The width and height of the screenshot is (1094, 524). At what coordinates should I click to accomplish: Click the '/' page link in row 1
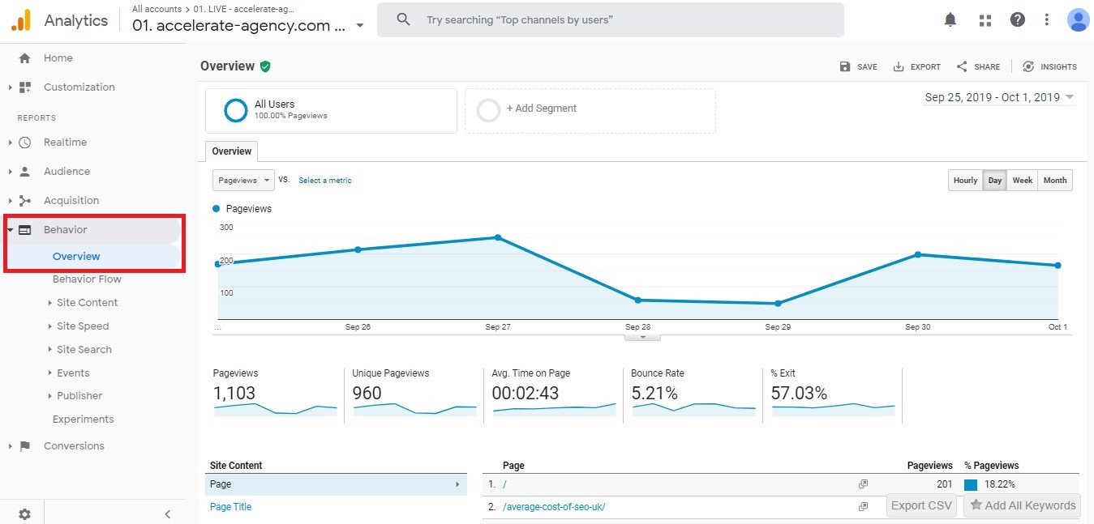coord(504,484)
